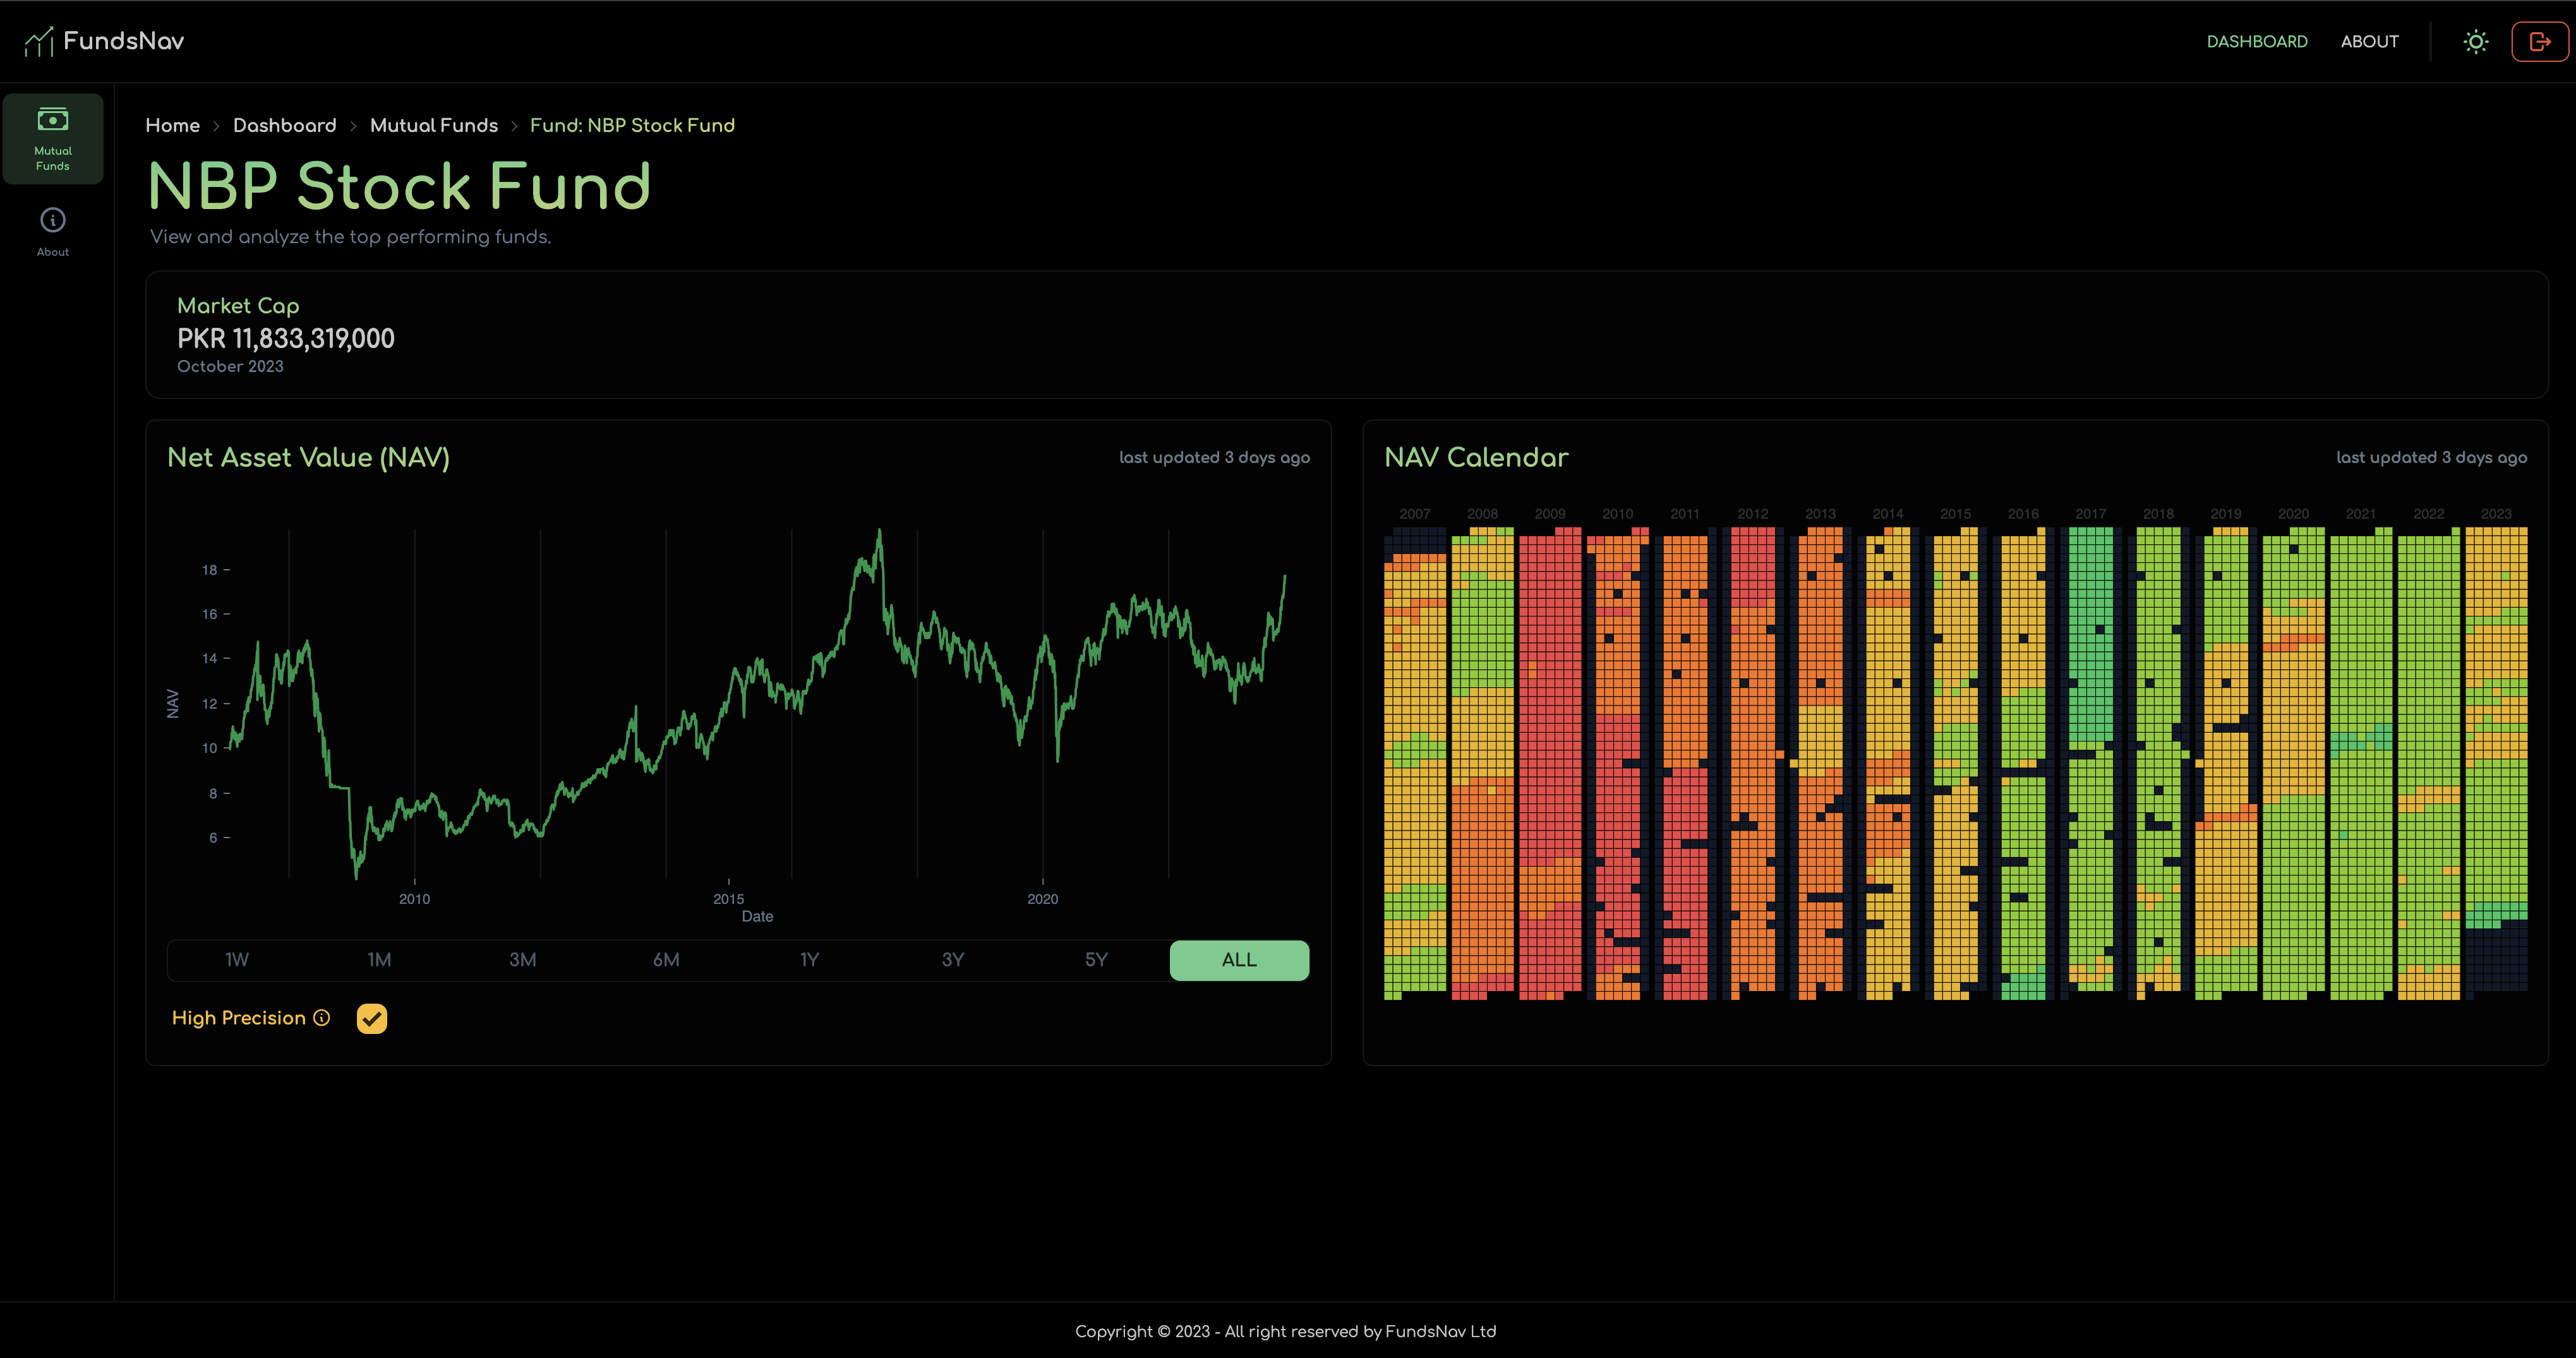Click the ALL time range button

tap(1239, 959)
